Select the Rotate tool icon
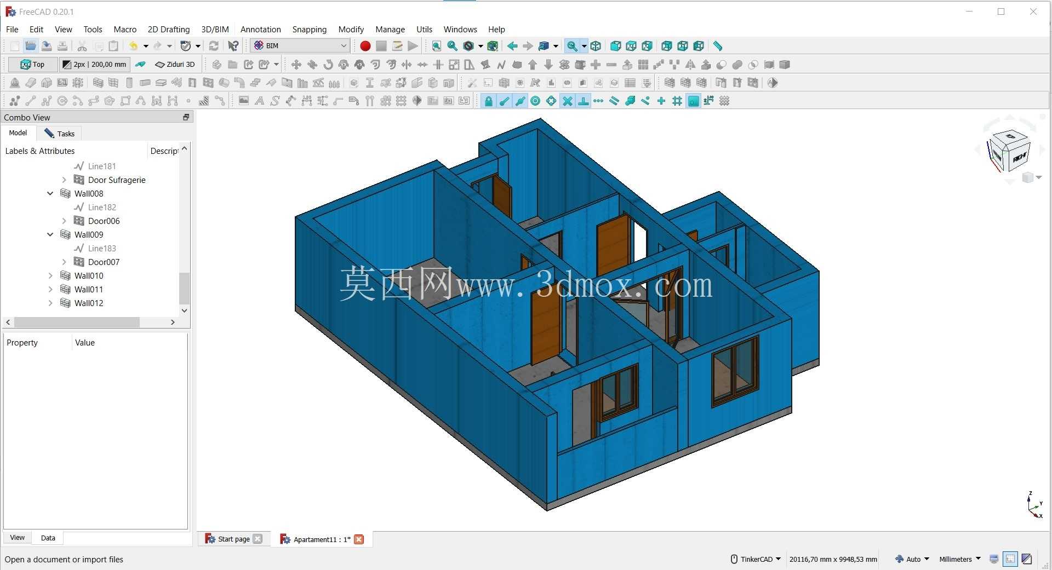Image resolution: width=1052 pixels, height=570 pixels. click(x=328, y=65)
